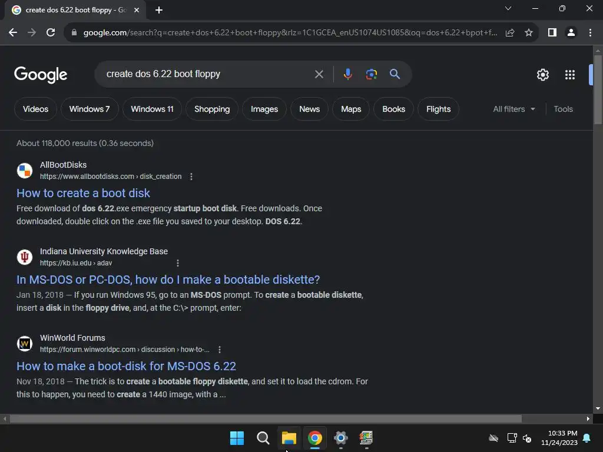Close the 'create dos 6.22 boot floppy' tab

pos(137,10)
